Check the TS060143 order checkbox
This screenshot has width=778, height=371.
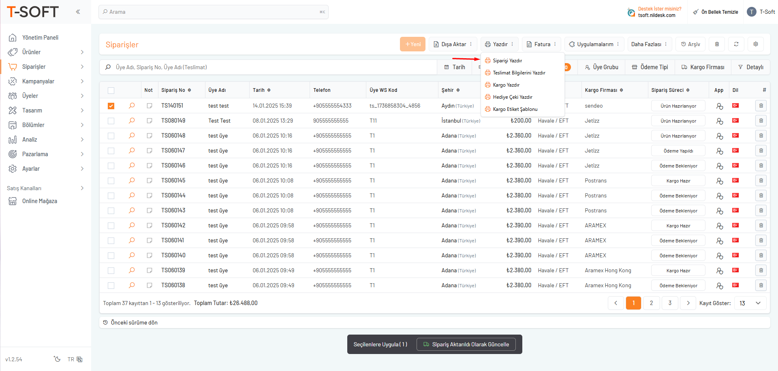[111, 211]
